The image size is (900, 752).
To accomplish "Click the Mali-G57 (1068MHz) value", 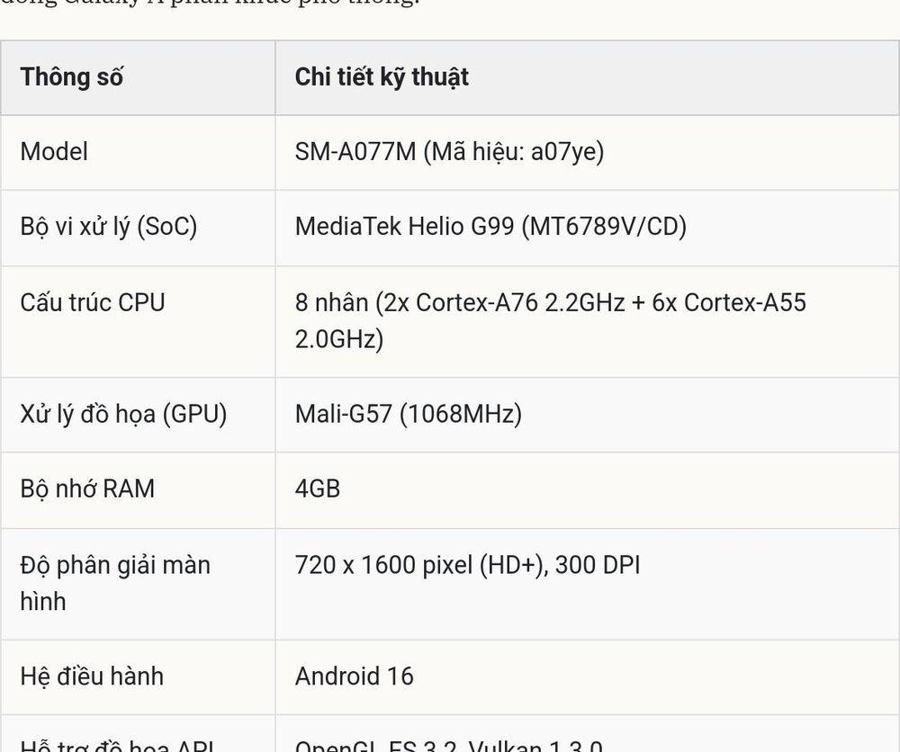I will pos(408,414).
